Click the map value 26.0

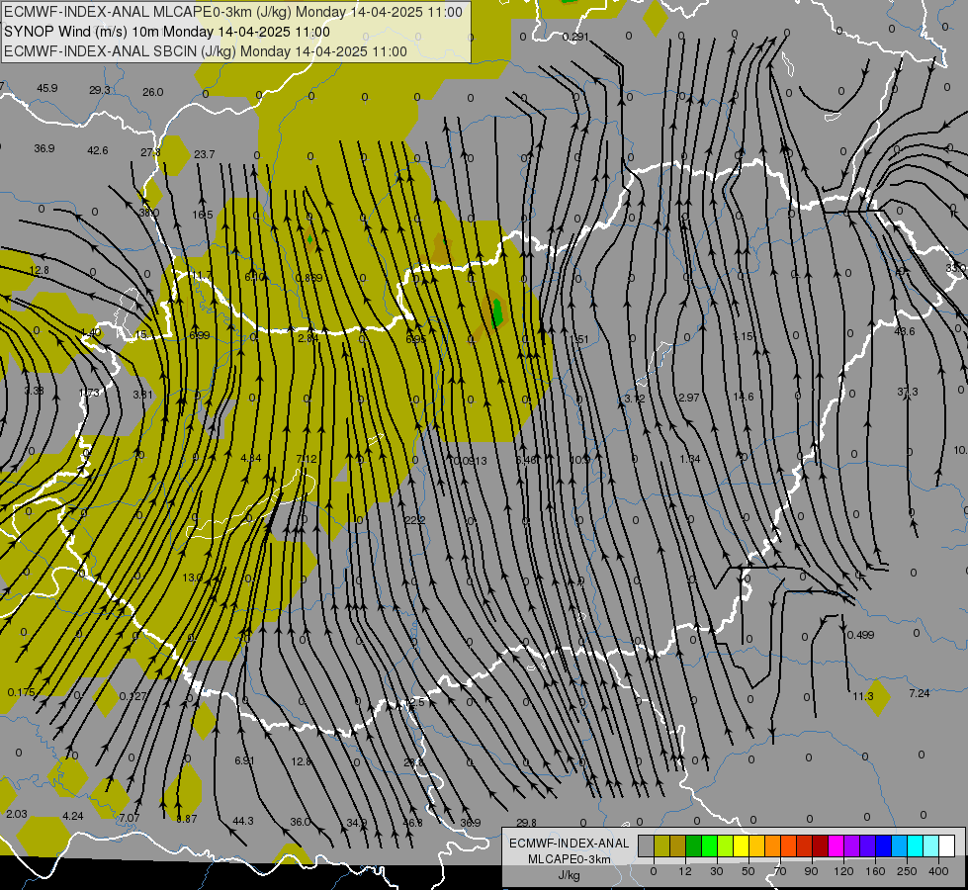152,92
